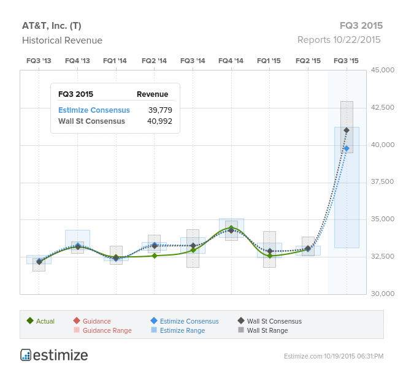This screenshot has height=380, width=414.
Task: Click the FQ3 2015 tooltip heading
Action: [76, 94]
